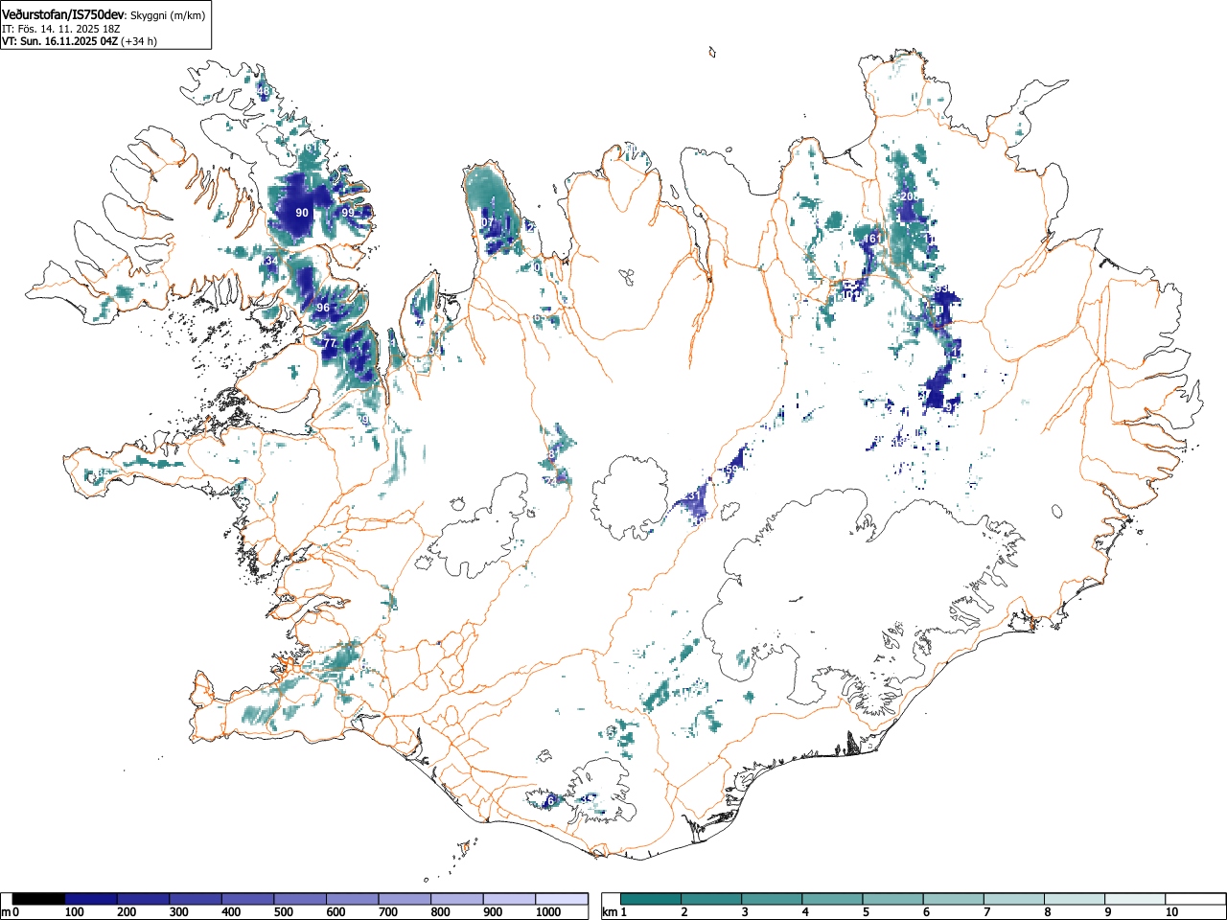Image resolution: width=1227 pixels, height=920 pixels.
Task: Click the "500" tick label on meter legend
Action: point(283,912)
